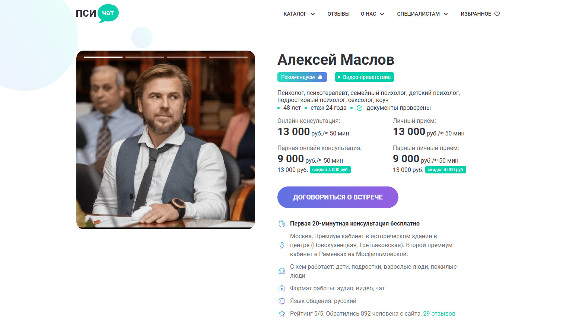
Task: Click the thumbs-up icon on Рекомендуем badge
Action: (320, 77)
